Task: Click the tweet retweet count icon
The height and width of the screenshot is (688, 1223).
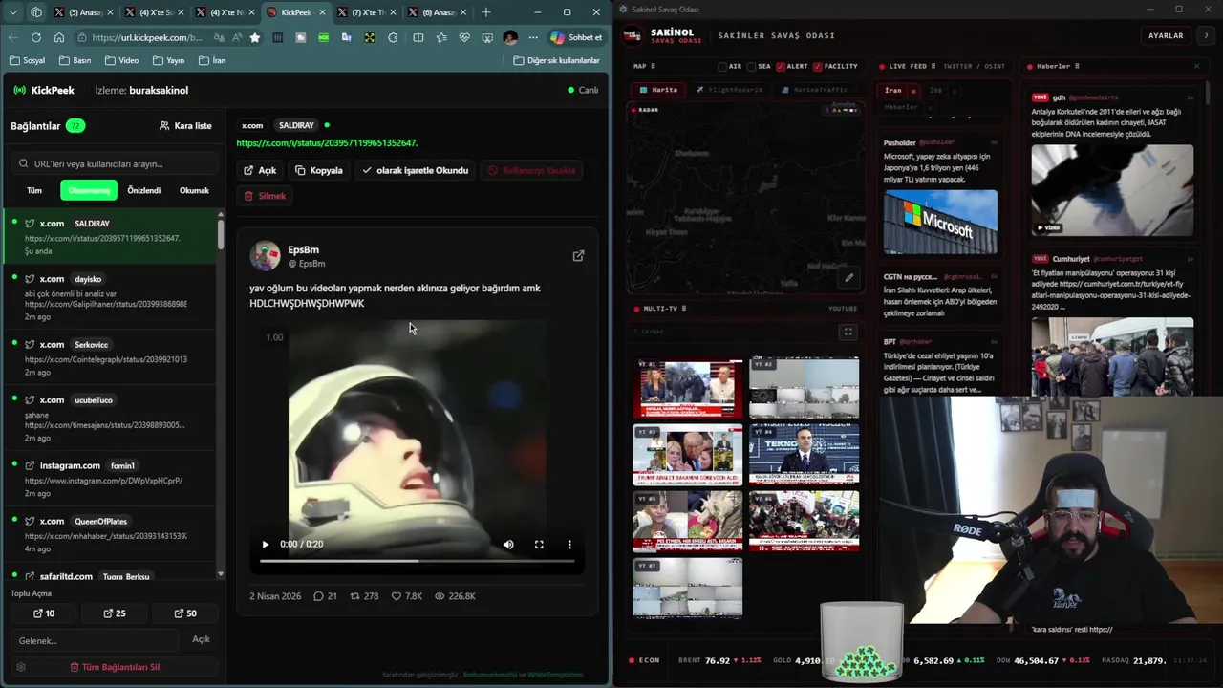Action: pyautogui.click(x=354, y=596)
